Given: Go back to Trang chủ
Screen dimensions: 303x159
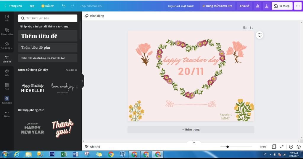Looking at the screenshot, I should coord(13,6).
